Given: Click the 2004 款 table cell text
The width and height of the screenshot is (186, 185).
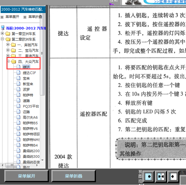Looking at the screenshot, I should tap(63, 157).
